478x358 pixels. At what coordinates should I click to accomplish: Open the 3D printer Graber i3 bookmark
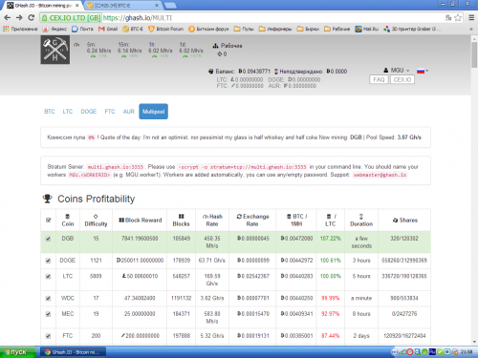point(412,29)
